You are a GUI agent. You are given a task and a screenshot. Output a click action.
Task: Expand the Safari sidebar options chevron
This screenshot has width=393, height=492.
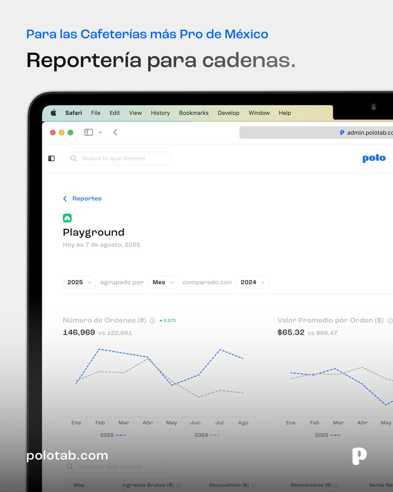(100, 133)
